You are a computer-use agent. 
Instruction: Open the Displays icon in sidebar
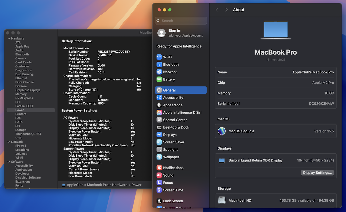(x=159, y=135)
